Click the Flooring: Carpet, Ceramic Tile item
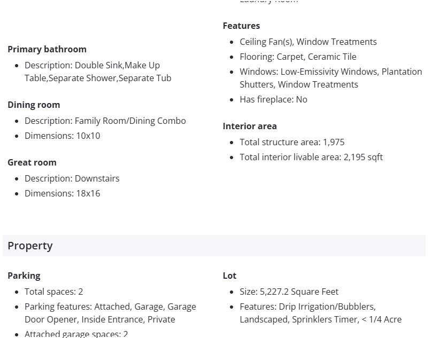 tap(298, 57)
